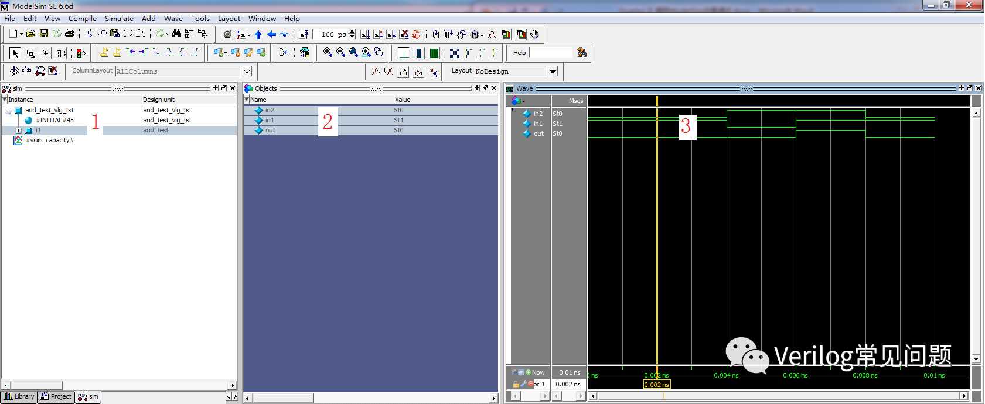Click the blue up arrow icon
The width and height of the screenshot is (985, 404).
coord(258,35)
